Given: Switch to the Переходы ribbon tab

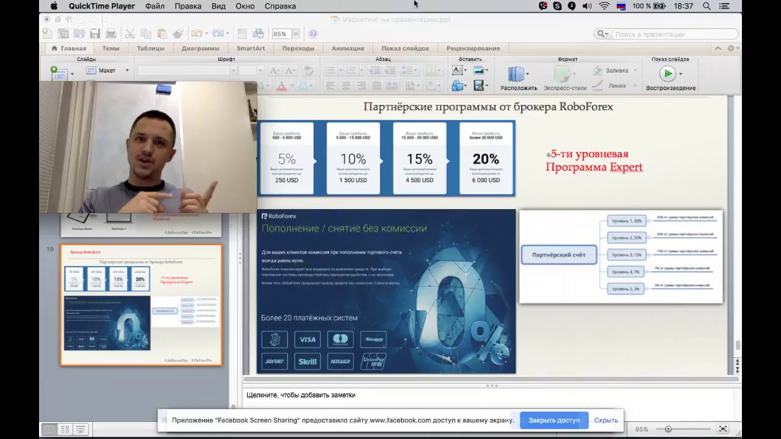Looking at the screenshot, I should tap(298, 48).
